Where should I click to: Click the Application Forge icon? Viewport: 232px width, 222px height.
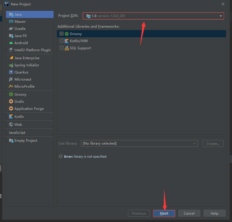pos(11,108)
